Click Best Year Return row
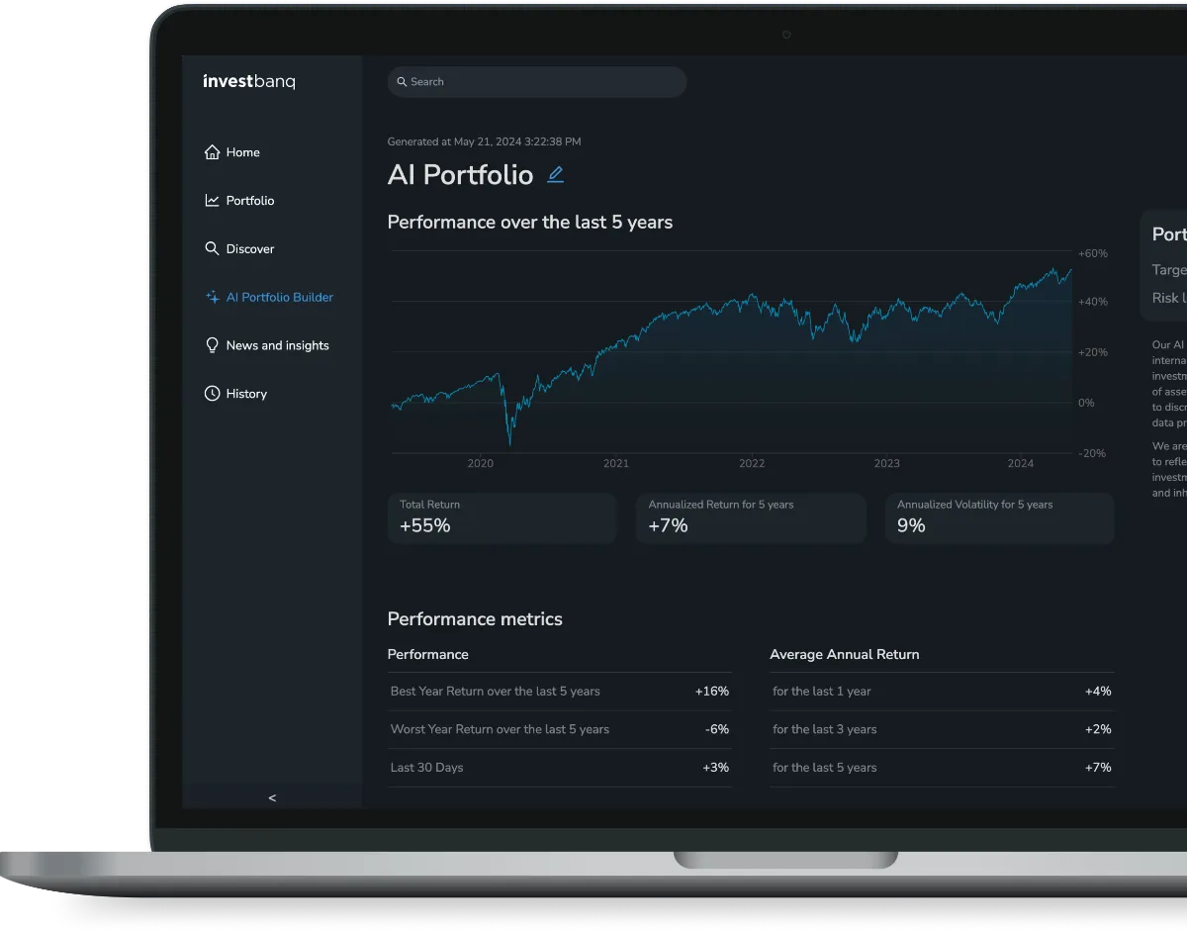1187x932 pixels. pyautogui.click(x=560, y=692)
